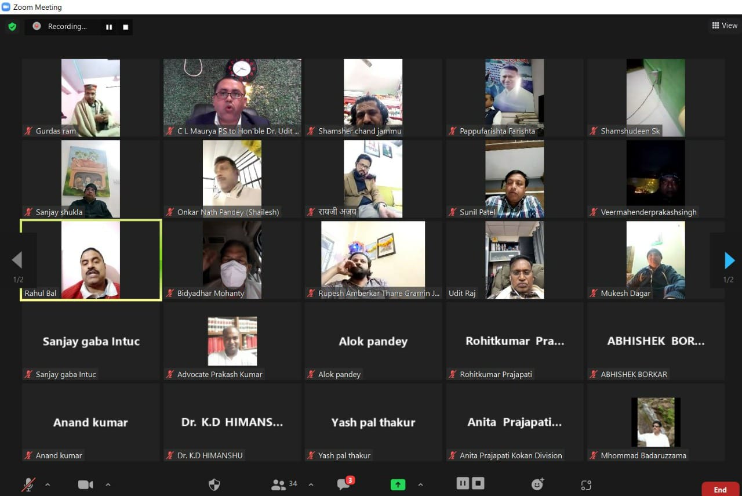Select Sanjay shukla video tile
This screenshot has height=496, width=742.
click(x=91, y=179)
